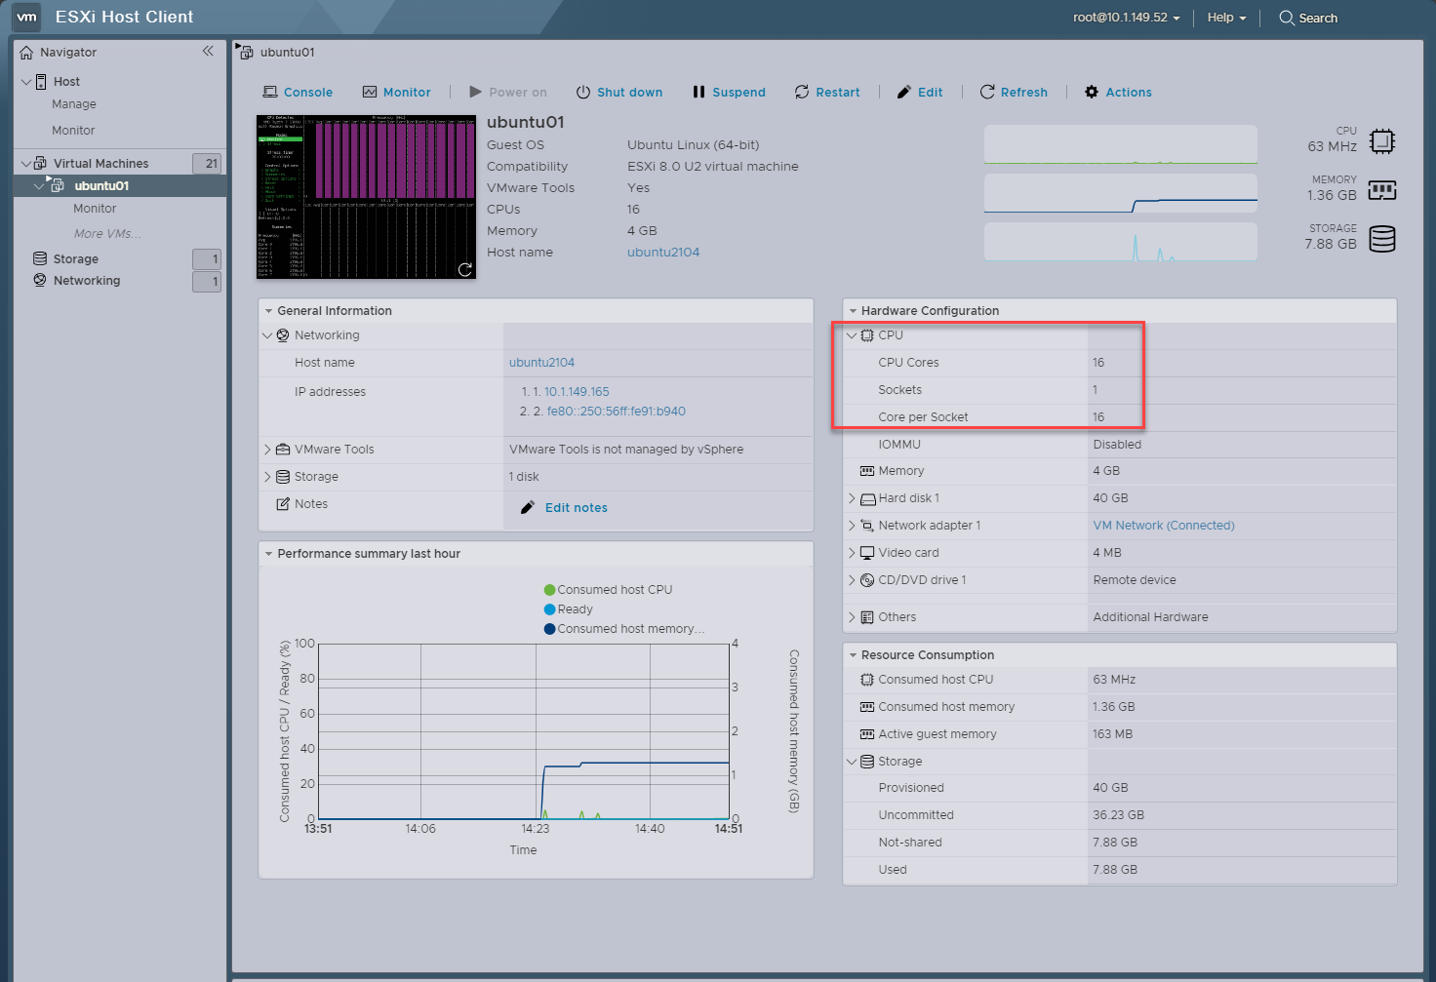
Task: Expand VMware Tools in General Information
Action: point(267,450)
